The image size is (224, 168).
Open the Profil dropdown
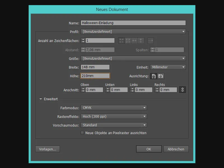pyautogui.click(x=133, y=32)
